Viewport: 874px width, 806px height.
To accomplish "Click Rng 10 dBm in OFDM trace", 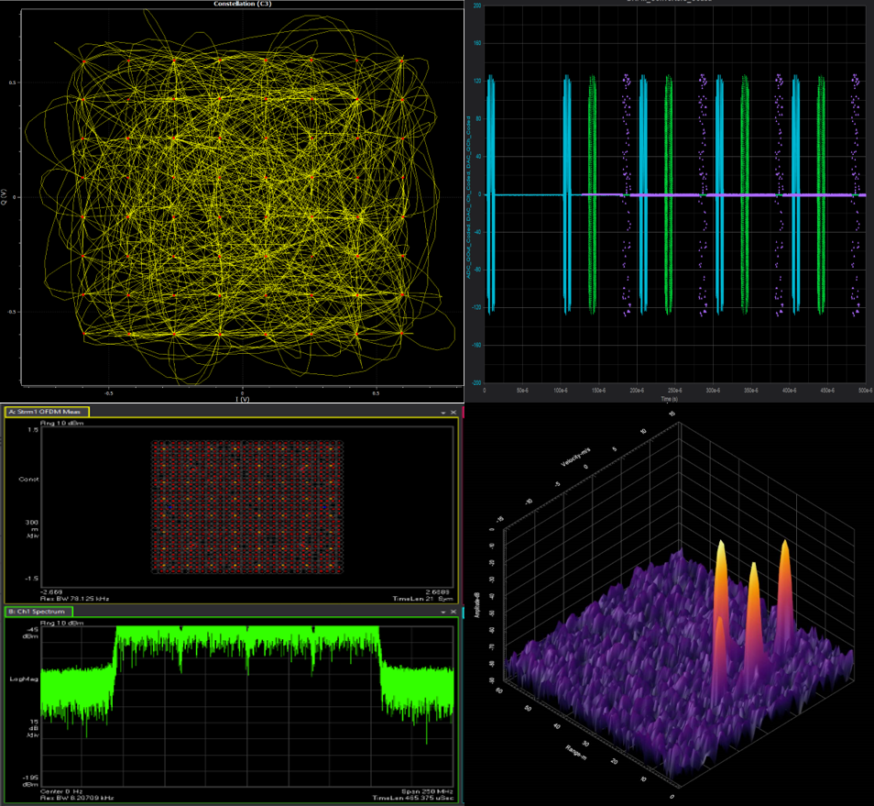I will click(62, 424).
